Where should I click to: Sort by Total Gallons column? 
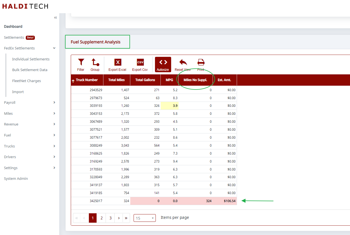click(145, 80)
